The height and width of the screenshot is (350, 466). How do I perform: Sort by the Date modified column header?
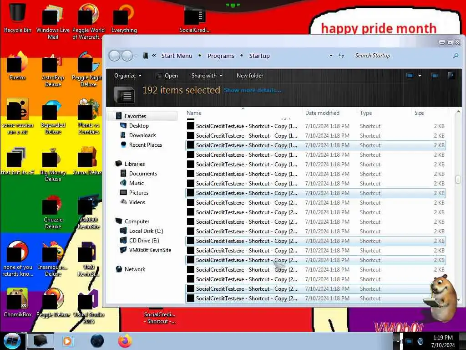329,113
